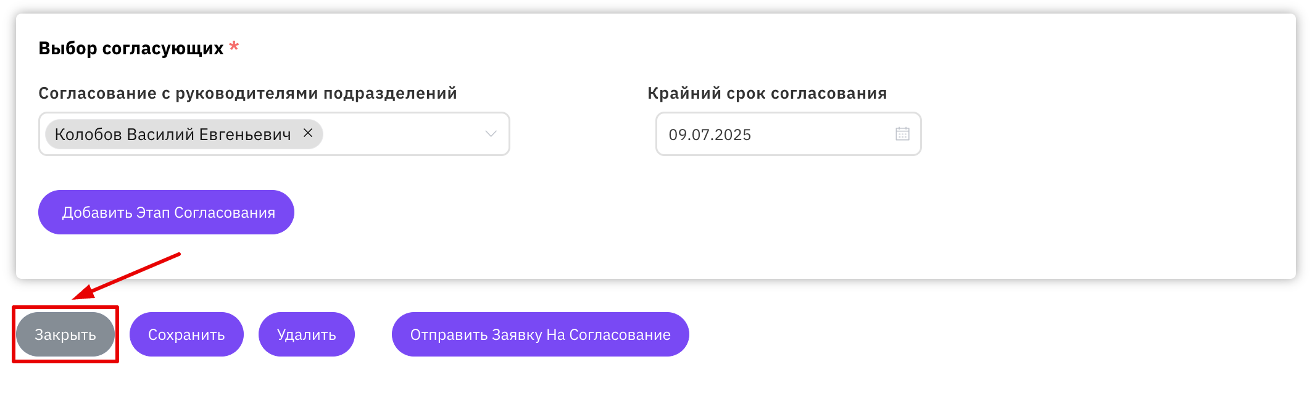Click the Выбор согласующих heading
The height and width of the screenshot is (396, 1312).
tap(131, 48)
